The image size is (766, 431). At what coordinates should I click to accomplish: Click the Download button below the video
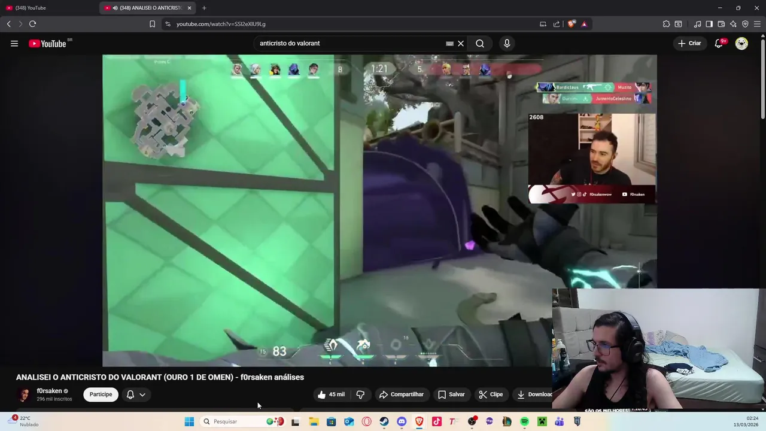[534, 394]
